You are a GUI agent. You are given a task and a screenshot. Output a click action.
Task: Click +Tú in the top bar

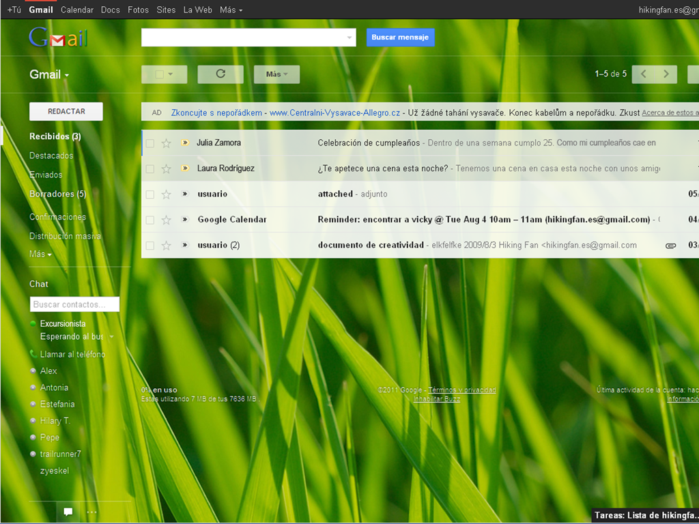tap(14, 10)
